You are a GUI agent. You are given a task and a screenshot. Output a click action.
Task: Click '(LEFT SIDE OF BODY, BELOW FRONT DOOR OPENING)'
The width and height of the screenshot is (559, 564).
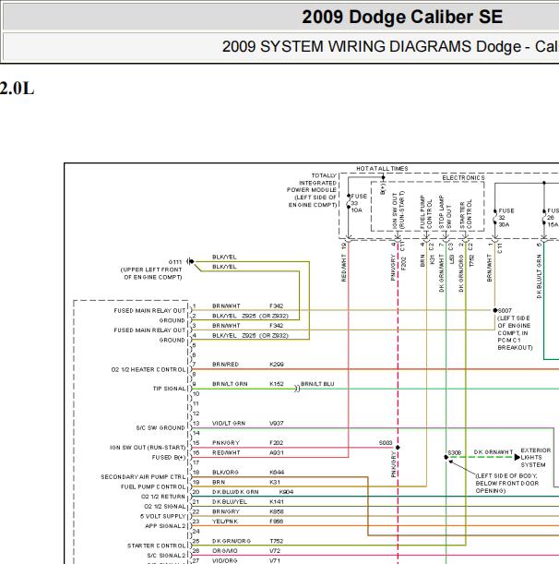click(x=506, y=483)
